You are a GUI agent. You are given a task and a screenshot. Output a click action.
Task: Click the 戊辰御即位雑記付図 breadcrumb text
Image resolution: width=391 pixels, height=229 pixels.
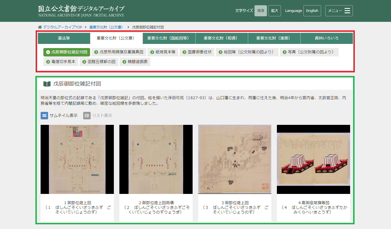coord(148,27)
